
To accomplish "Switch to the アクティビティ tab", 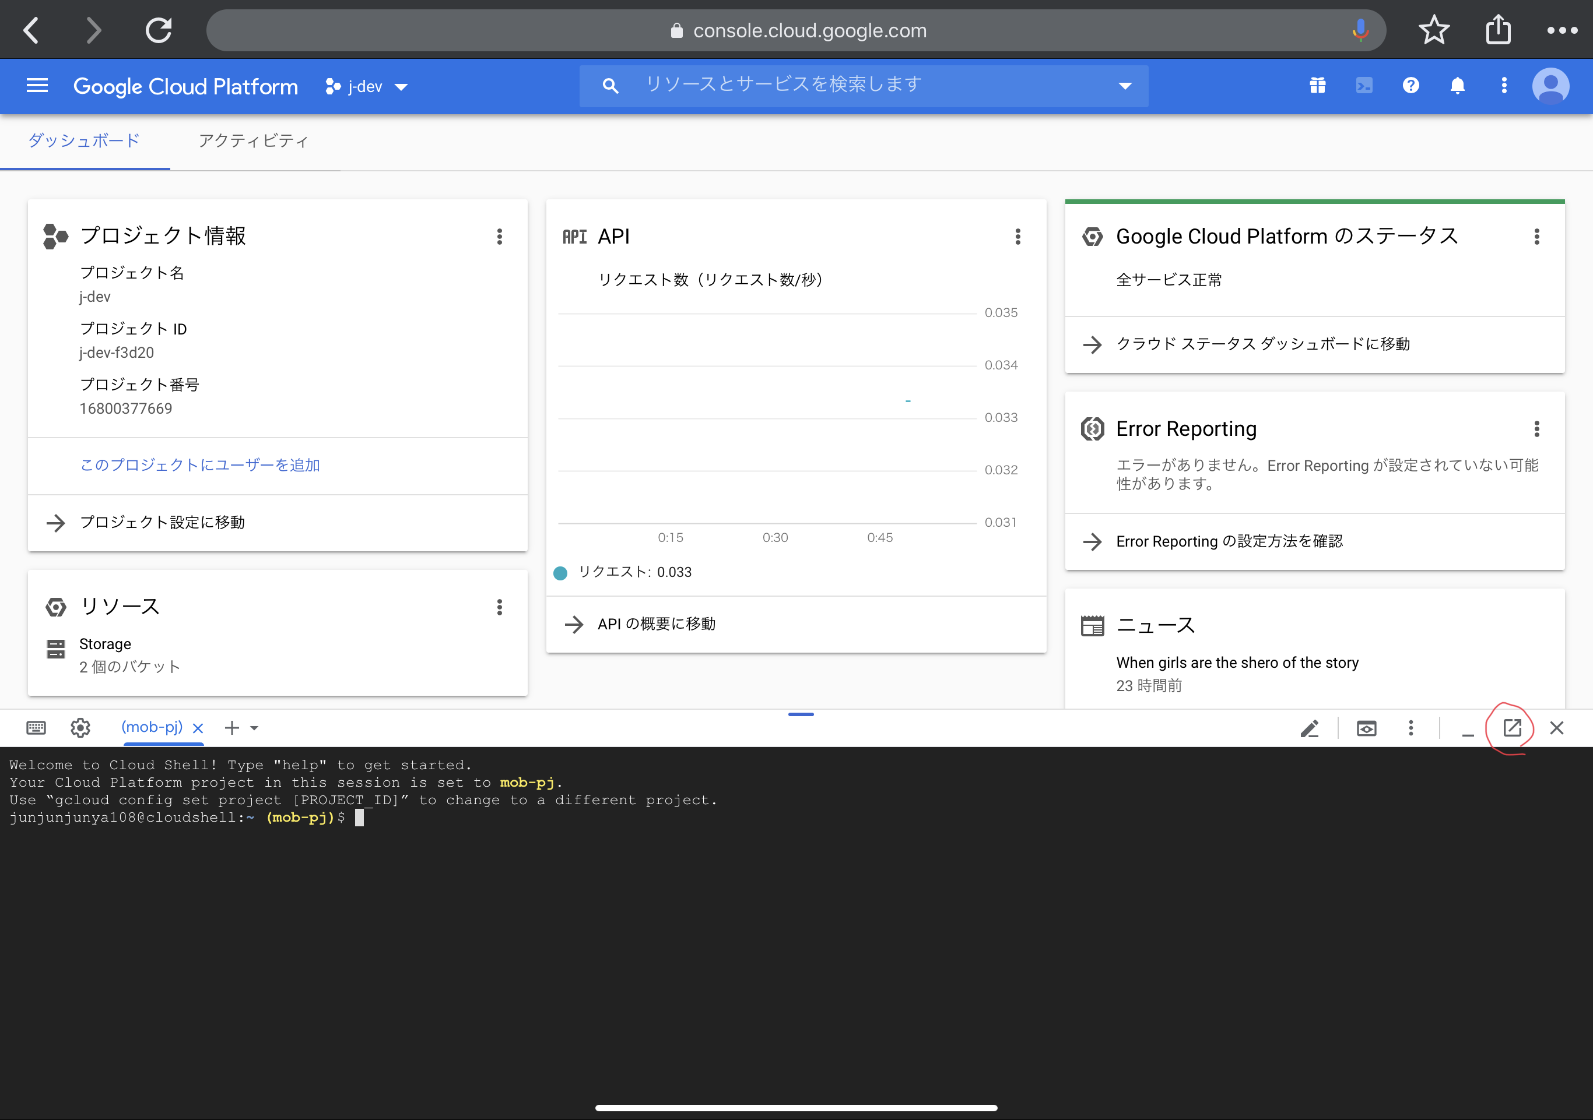I will tap(254, 141).
